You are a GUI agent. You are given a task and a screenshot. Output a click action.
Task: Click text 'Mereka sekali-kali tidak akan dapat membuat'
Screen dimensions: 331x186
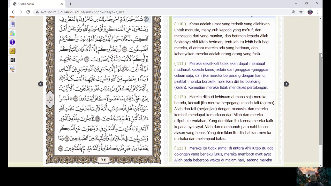click(227, 64)
